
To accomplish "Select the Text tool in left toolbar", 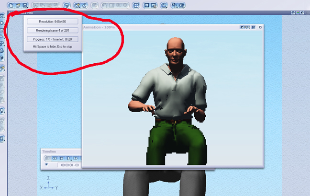I will pos(2,30).
